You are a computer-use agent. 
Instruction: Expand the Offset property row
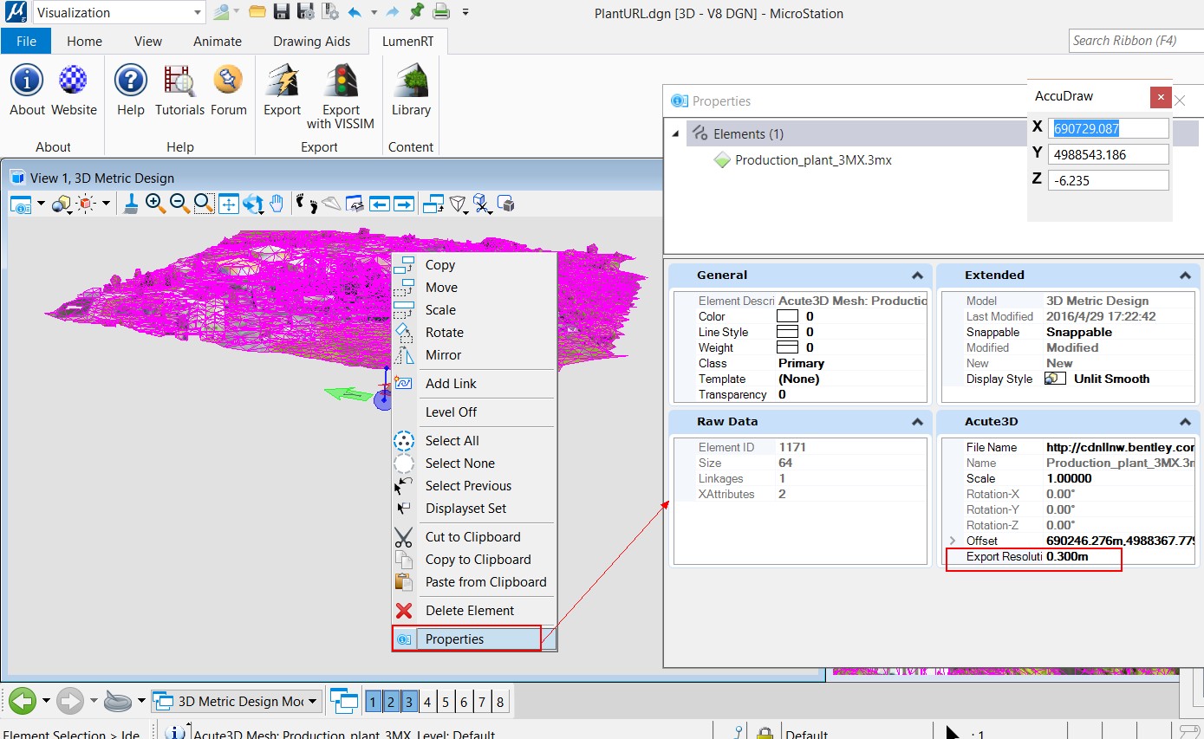click(x=953, y=541)
